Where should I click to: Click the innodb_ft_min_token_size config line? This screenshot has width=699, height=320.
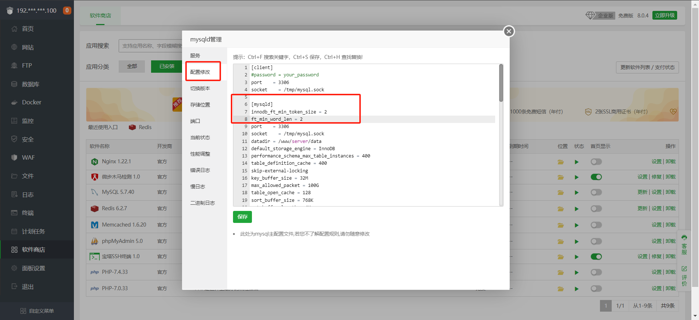(x=289, y=112)
